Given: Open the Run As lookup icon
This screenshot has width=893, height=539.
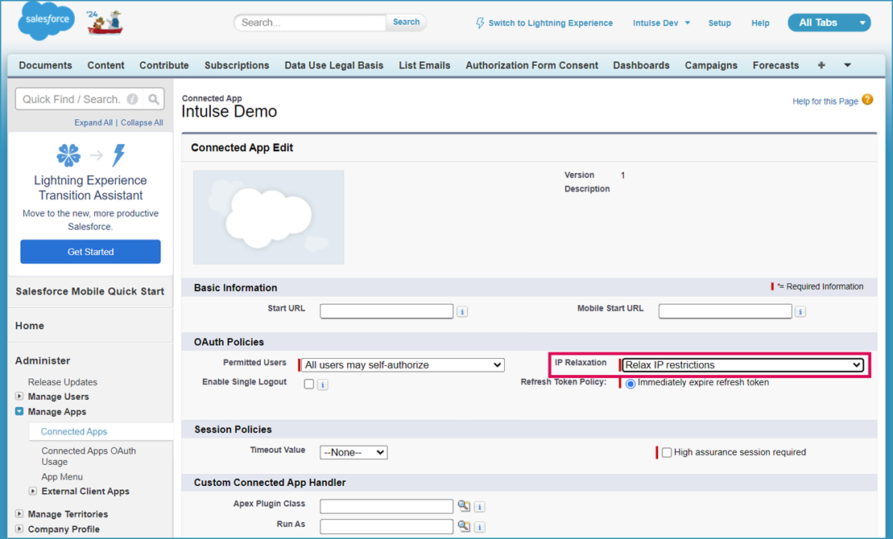Looking at the screenshot, I should click(464, 526).
